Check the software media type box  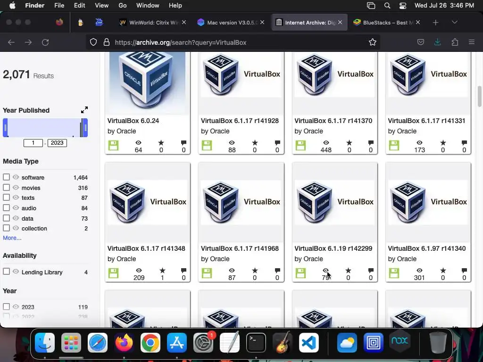(x=6, y=177)
